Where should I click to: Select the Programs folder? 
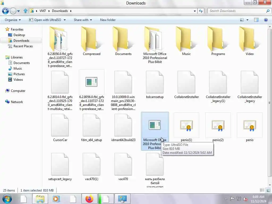[x=218, y=41]
